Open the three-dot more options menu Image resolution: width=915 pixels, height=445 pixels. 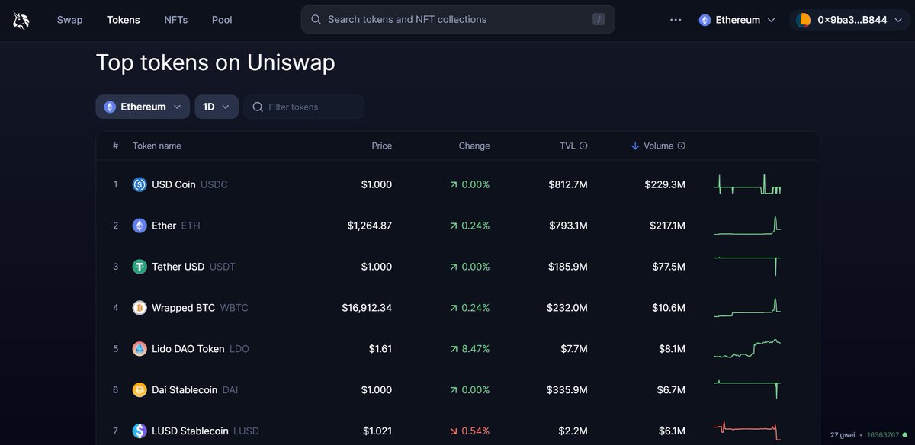point(676,20)
